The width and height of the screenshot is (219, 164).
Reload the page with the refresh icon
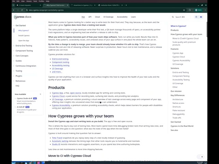[x=22, y=10]
